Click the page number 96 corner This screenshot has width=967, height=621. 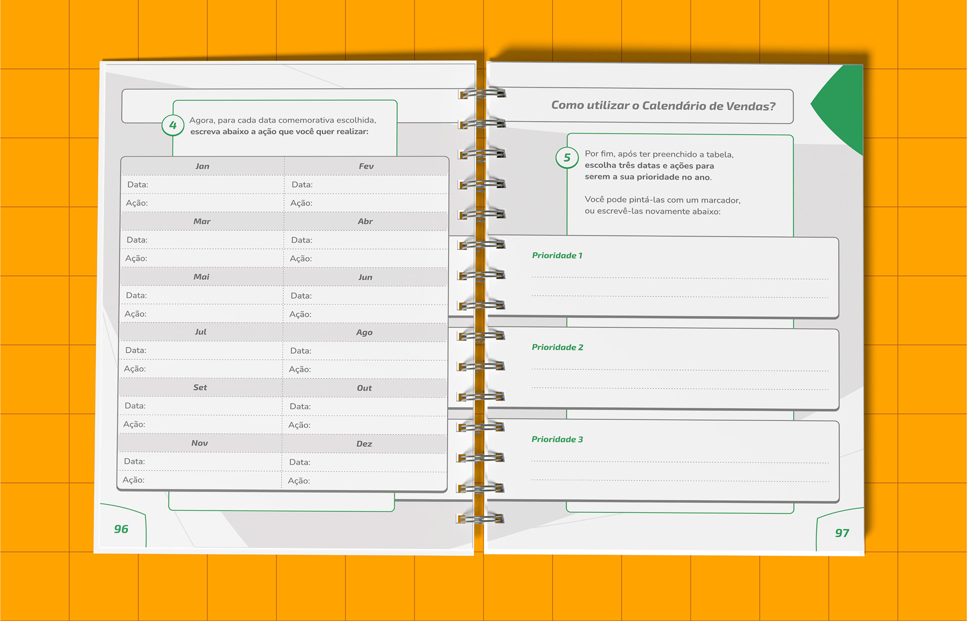121,529
